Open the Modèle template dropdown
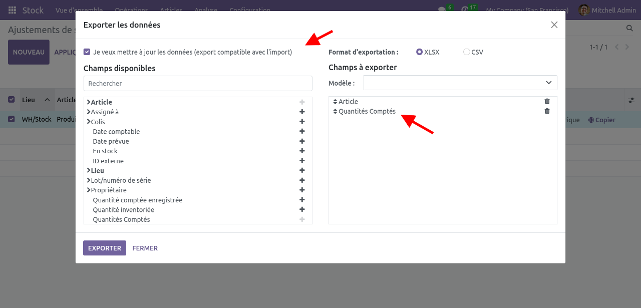641x308 pixels. click(460, 83)
